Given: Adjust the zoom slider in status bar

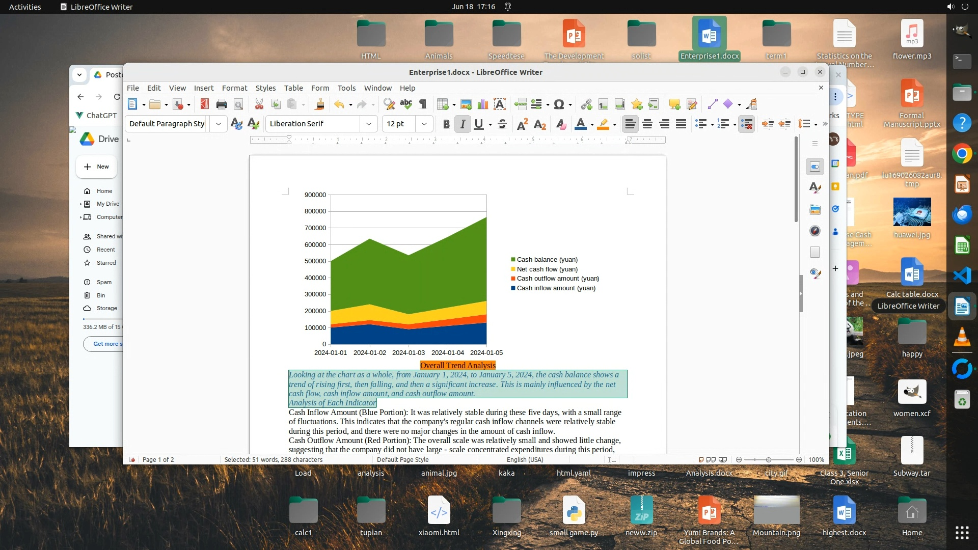Looking at the screenshot, I should [769, 460].
